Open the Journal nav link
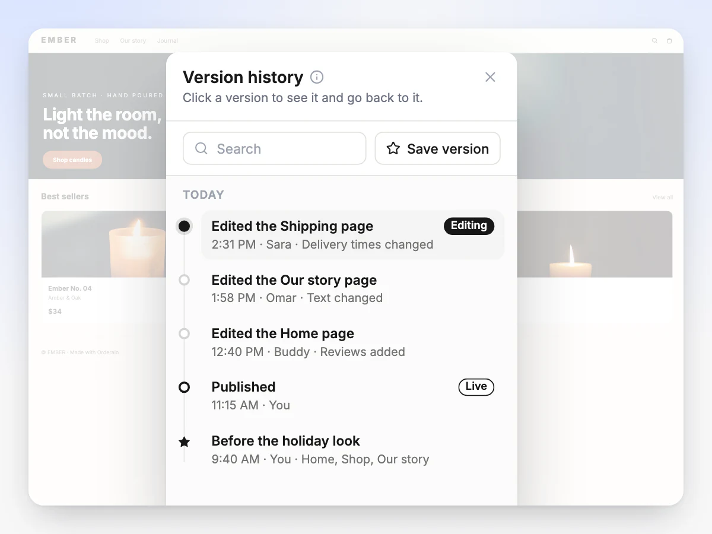The width and height of the screenshot is (712, 534). coord(167,41)
